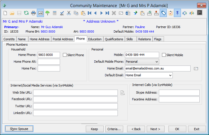209x135 pixels.
Task: Click the inbox with red download arrow icon
Action: [x=156, y=13]
